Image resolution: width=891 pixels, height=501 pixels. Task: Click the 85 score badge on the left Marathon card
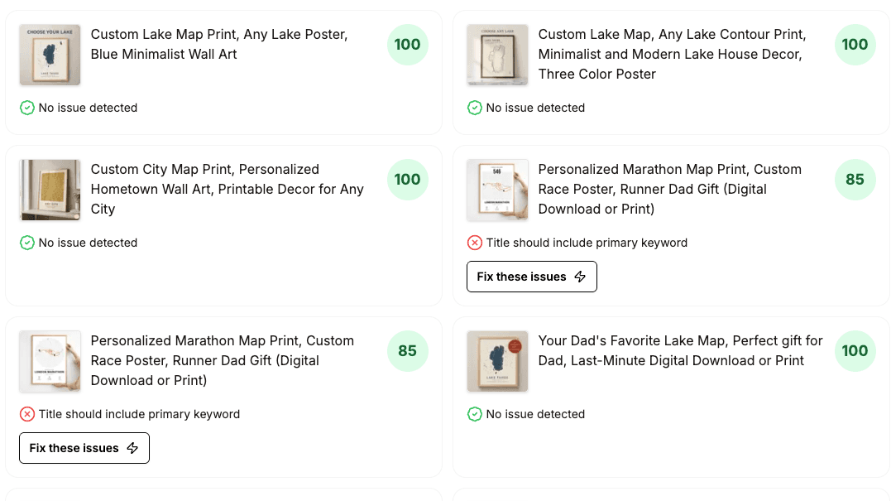[x=407, y=351]
